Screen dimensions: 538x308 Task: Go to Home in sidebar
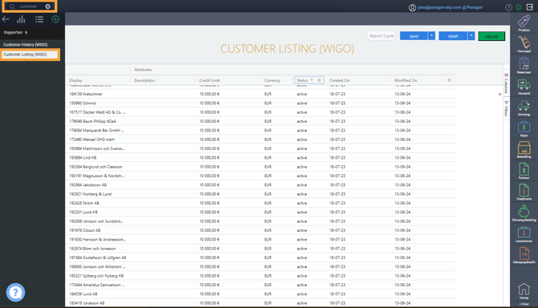point(524,290)
